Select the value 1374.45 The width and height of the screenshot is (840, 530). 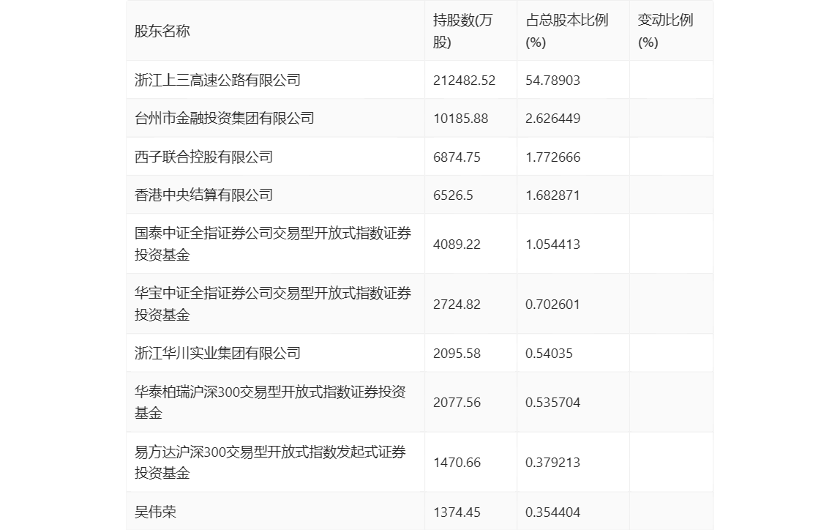pos(457,512)
